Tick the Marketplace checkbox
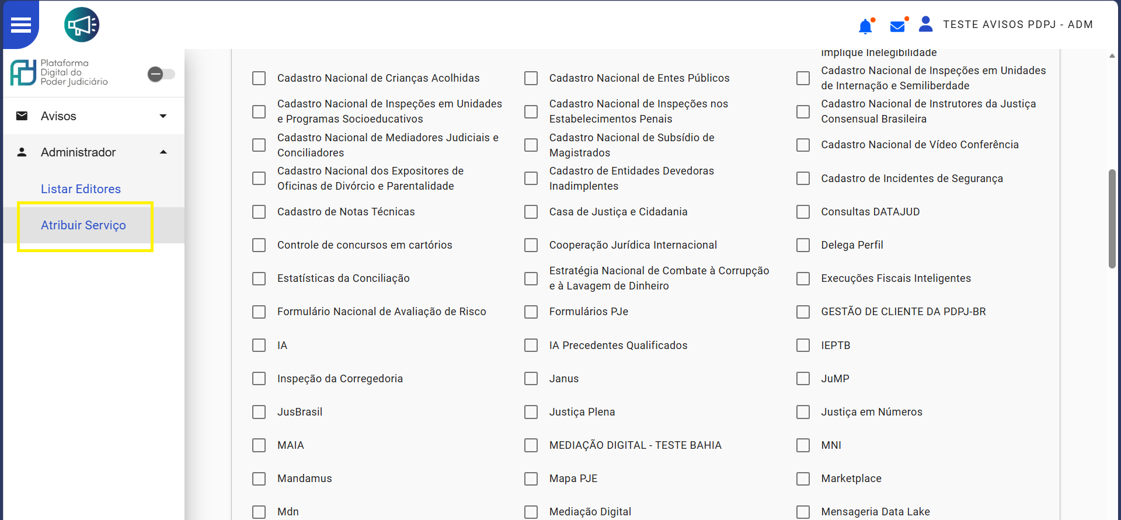Viewport: 1121px width, 520px height. coord(803,479)
